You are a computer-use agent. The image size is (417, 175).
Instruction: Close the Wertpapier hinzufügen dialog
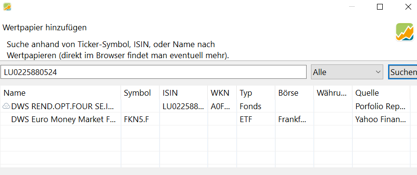(x=408, y=7)
